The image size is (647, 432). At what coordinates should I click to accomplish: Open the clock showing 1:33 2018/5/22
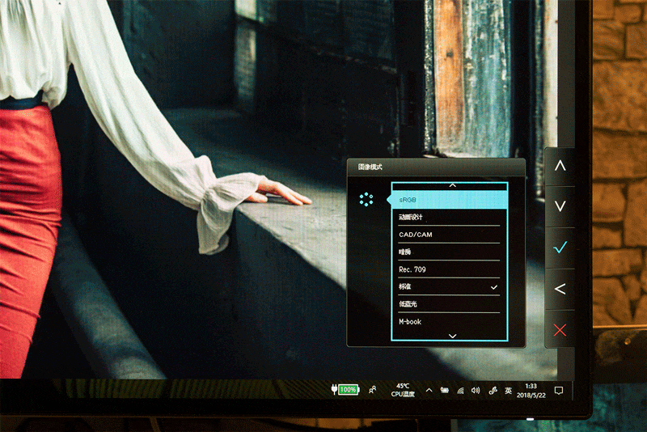(x=531, y=390)
